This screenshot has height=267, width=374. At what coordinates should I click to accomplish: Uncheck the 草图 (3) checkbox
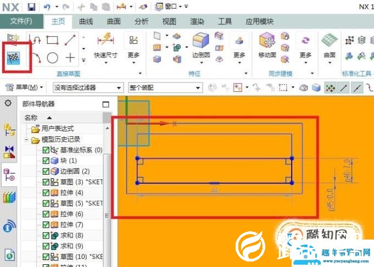(x=46, y=182)
